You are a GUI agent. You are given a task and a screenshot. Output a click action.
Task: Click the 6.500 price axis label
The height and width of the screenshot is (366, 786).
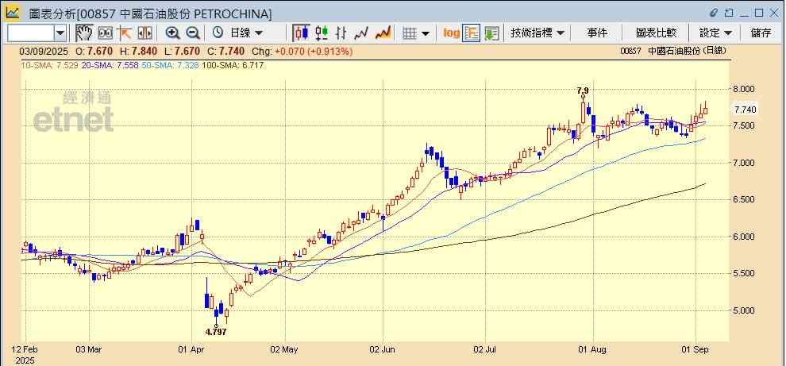(x=744, y=199)
